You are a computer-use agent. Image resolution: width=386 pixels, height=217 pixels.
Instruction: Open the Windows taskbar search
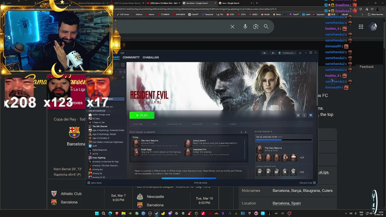coord(103,213)
